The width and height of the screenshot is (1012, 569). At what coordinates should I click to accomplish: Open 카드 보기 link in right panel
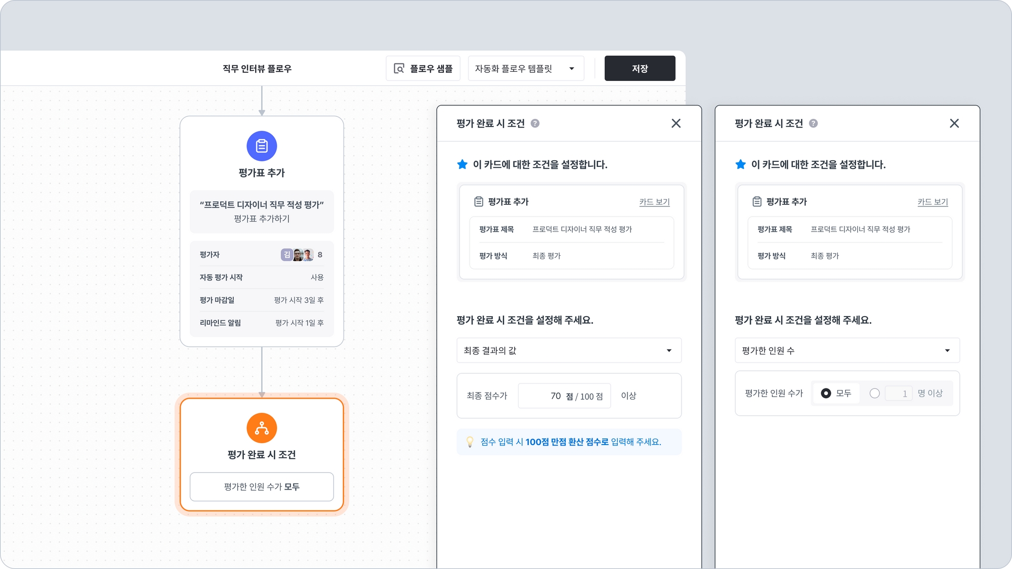(x=933, y=202)
